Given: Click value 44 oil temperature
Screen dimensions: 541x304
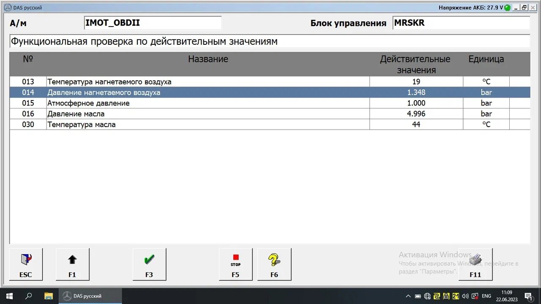Looking at the screenshot, I should click(x=416, y=125).
